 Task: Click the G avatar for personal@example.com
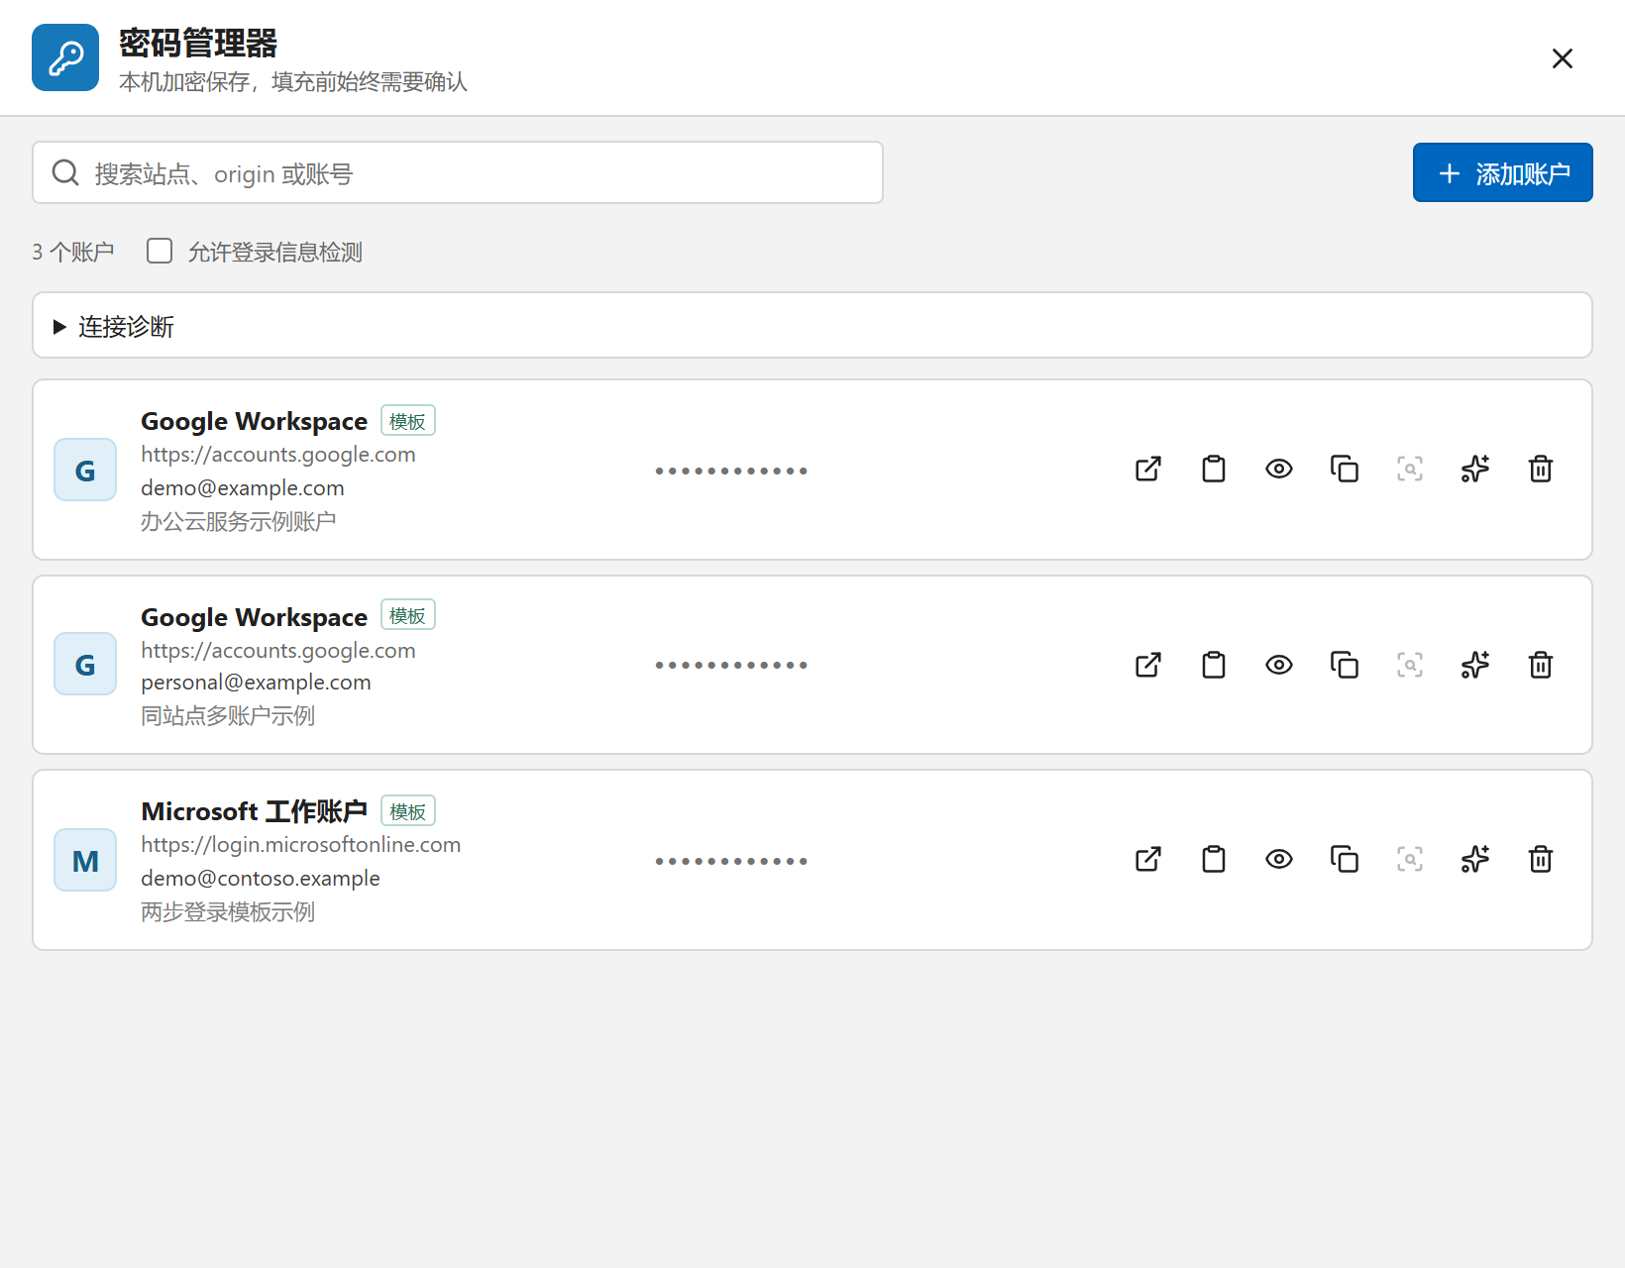pyautogui.click(x=85, y=664)
